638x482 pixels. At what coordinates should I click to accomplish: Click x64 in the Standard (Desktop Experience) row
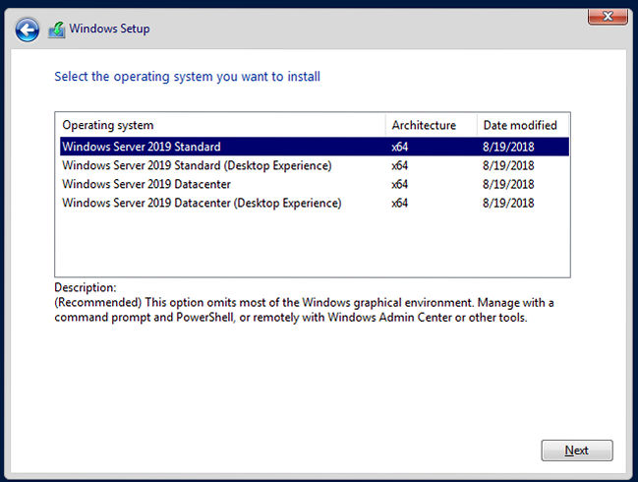pos(399,165)
